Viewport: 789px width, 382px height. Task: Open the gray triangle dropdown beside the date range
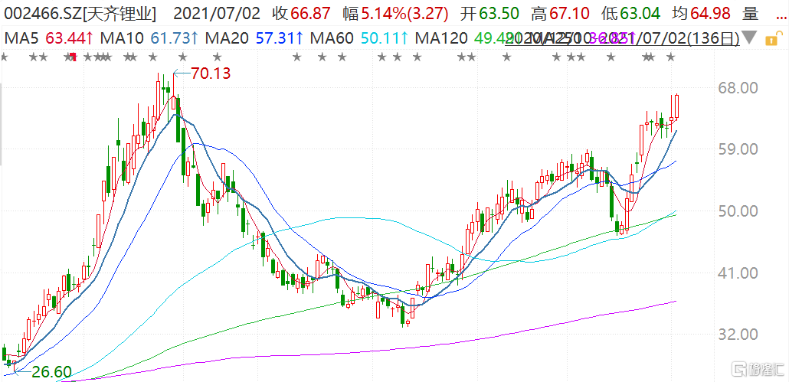pyautogui.click(x=750, y=38)
